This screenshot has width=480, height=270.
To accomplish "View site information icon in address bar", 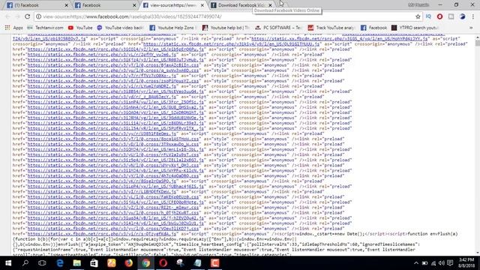I will point(38,16).
